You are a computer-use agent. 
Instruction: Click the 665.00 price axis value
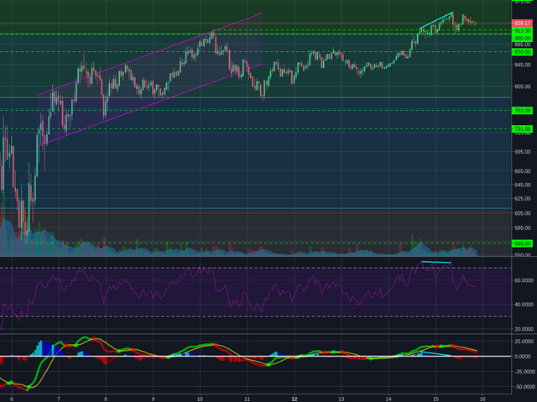click(x=522, y=171)
